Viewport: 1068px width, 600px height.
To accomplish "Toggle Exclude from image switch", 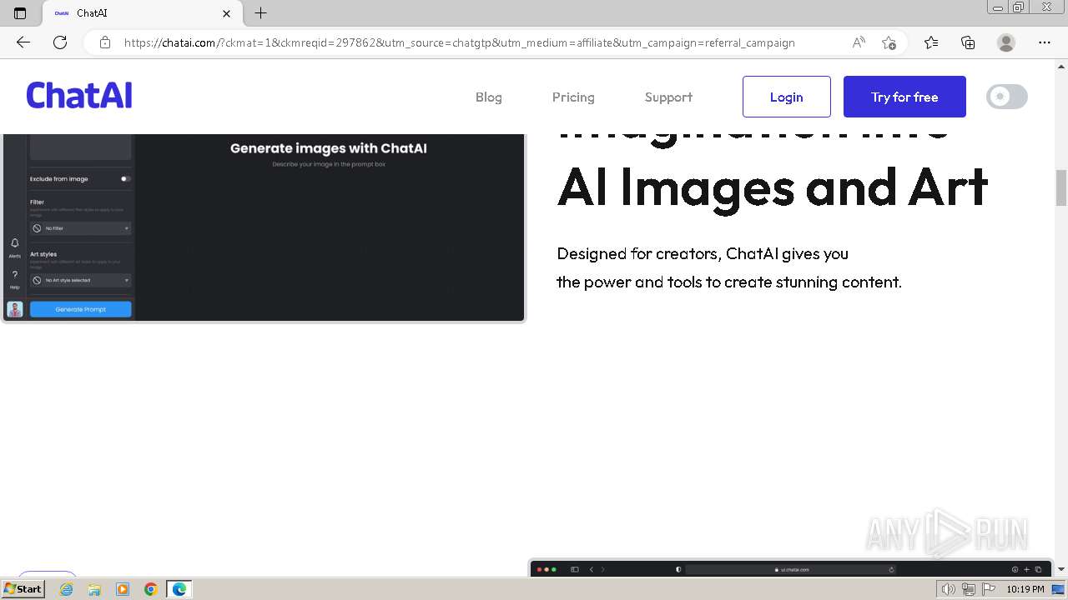I will [125, 178].
